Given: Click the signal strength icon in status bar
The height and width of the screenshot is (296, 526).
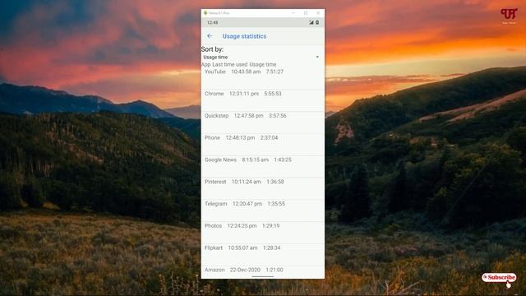Looking at the screenshot, I should [x=311, y=22].
